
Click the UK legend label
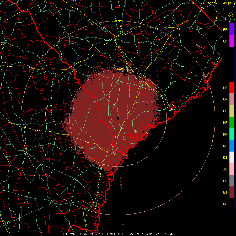click(225, 41)
